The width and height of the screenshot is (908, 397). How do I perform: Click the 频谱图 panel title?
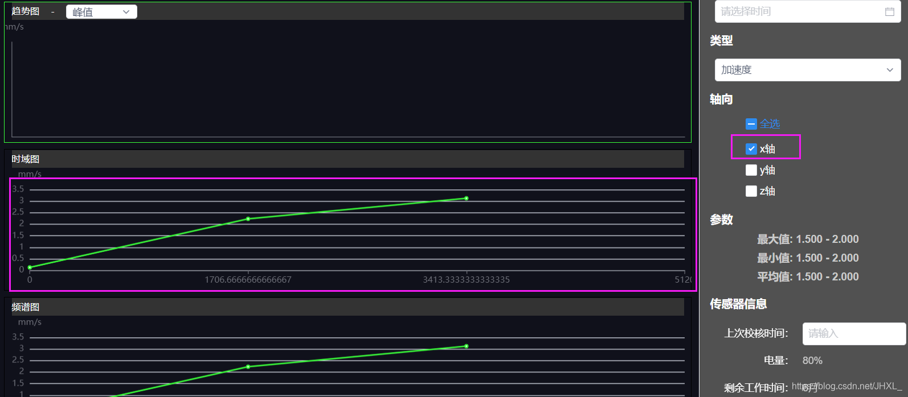pyautogui.click(x=26, y=307)
